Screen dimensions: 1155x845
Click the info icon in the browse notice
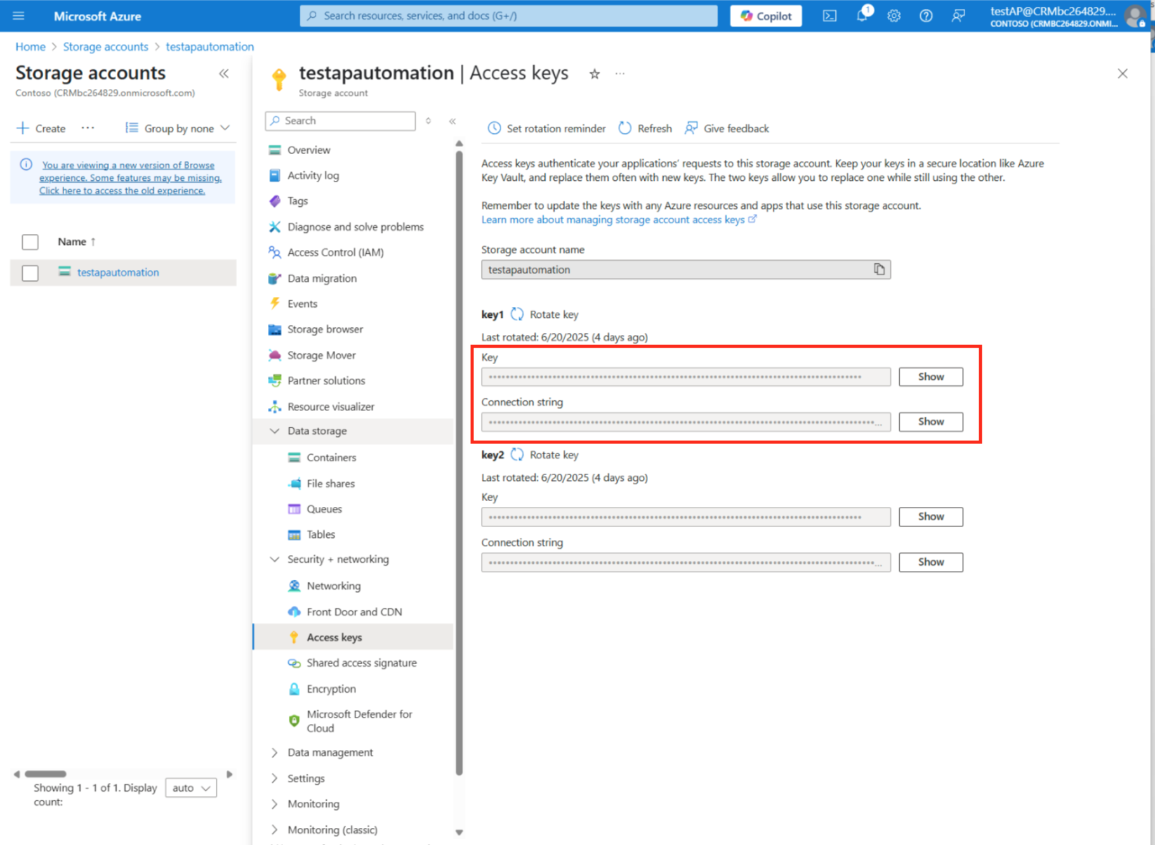26,165
